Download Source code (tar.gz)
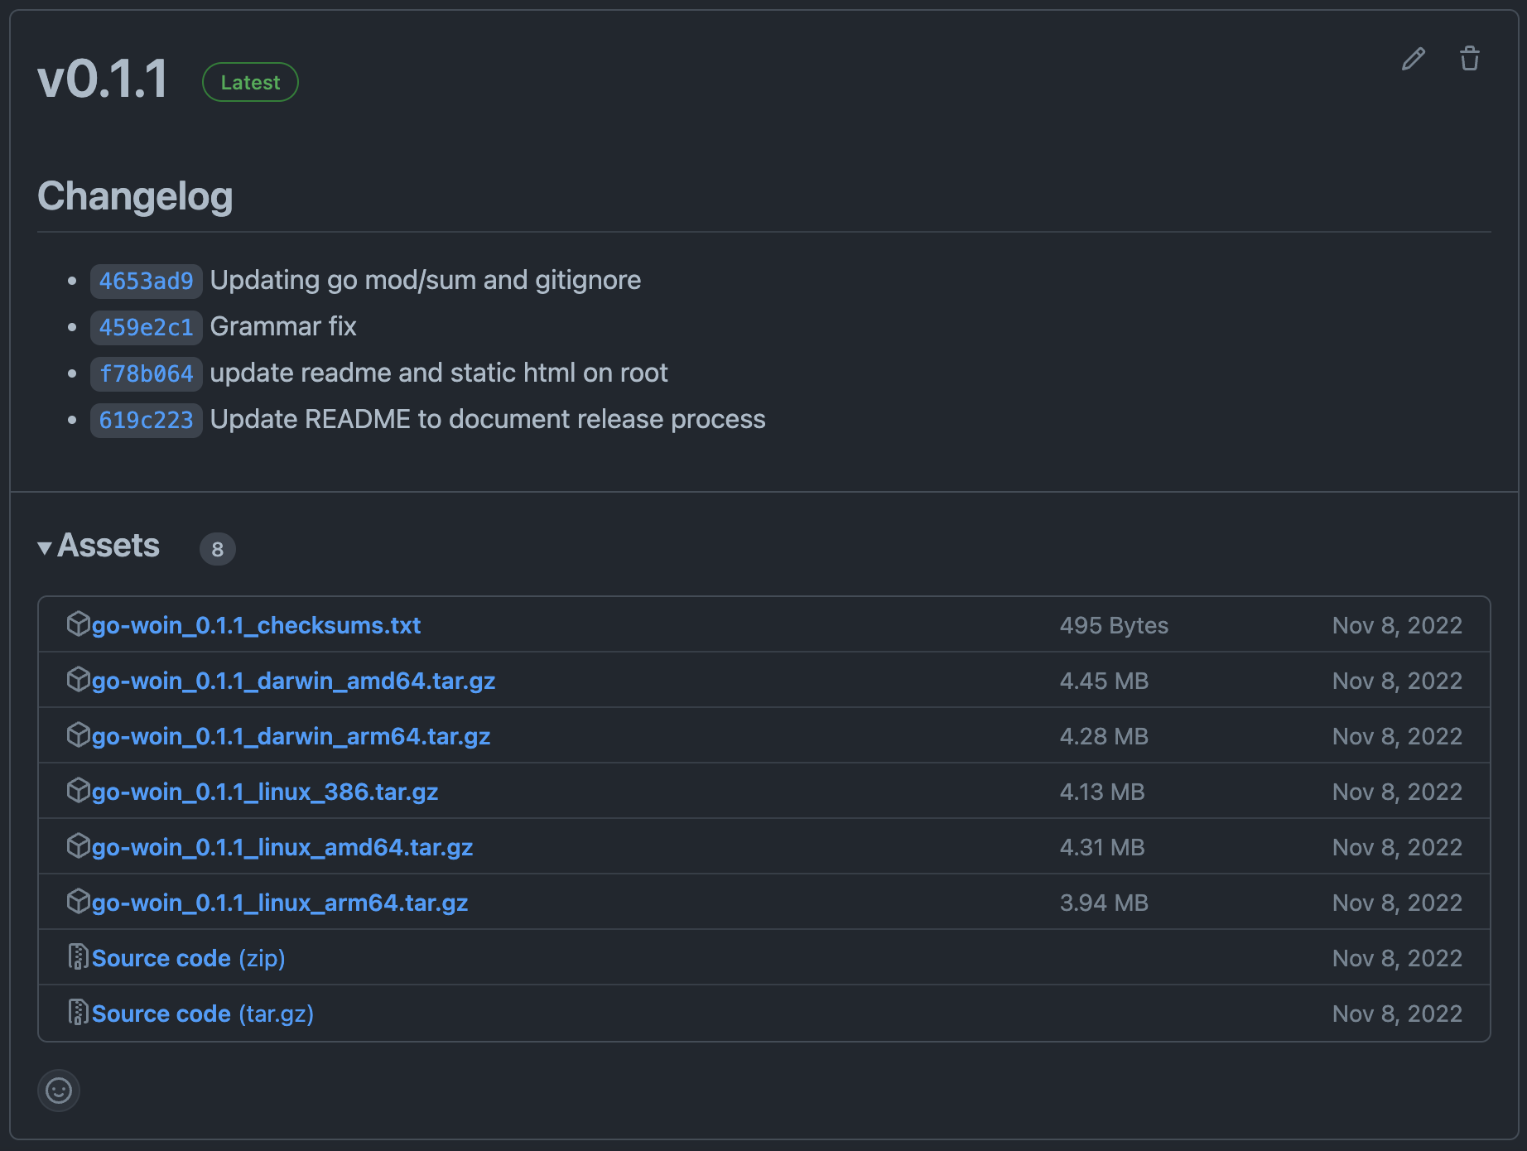 point(203,1014)
